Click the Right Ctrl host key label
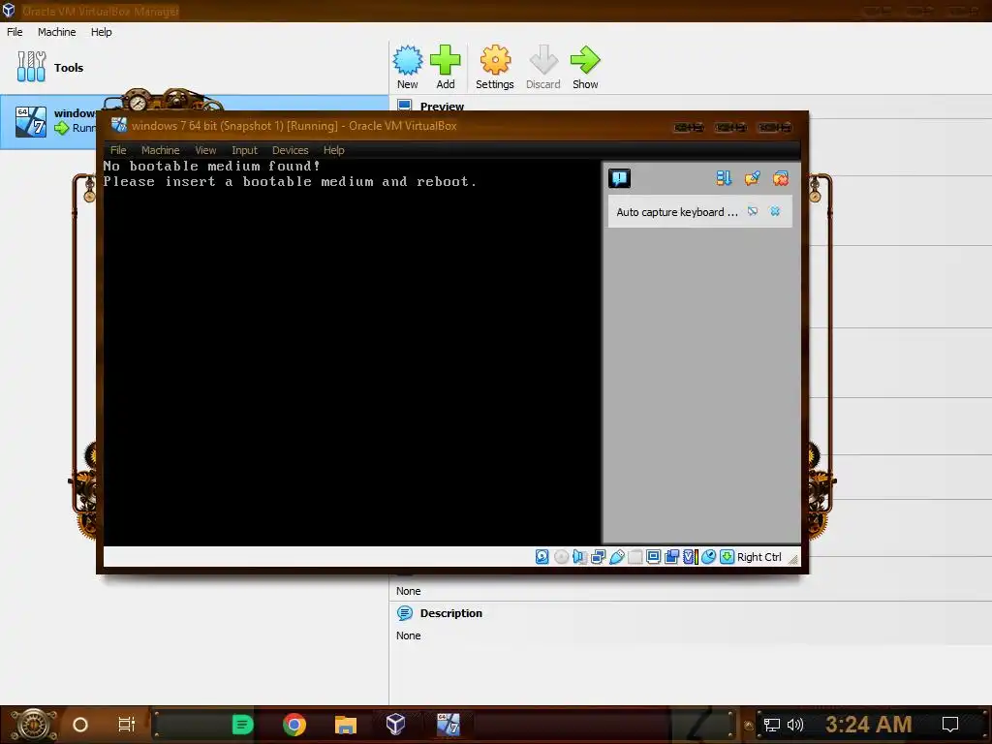The image size is (992, 744). pyautogui.click(x=759, y=557)
